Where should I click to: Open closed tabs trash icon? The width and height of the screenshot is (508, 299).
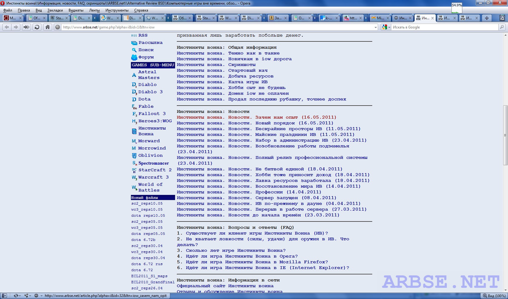coord(503,18)
